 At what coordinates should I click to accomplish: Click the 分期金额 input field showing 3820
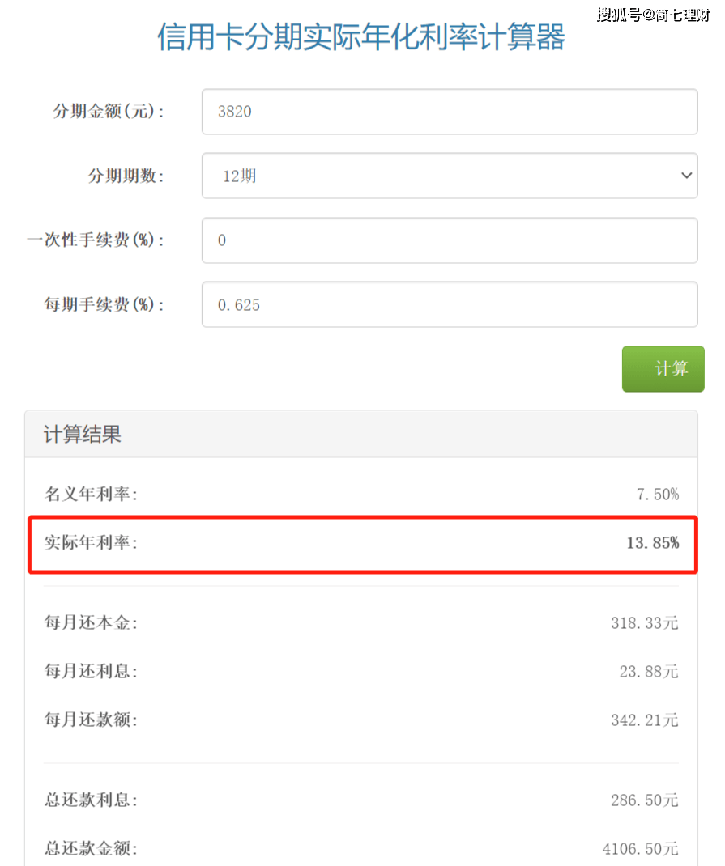coord(449,112)
